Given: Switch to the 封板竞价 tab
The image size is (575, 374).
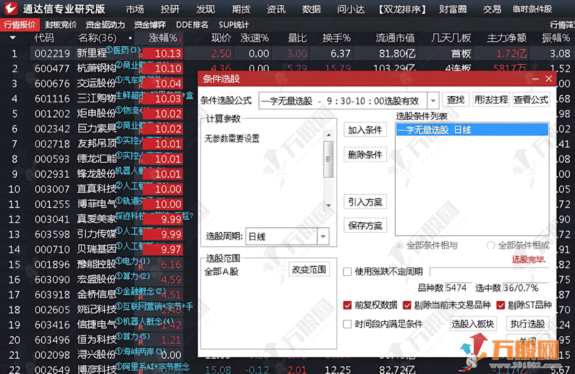Looking at the screenshot, I should (x=61, y=24).
